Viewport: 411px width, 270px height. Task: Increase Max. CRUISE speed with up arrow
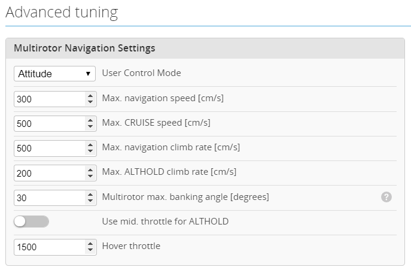click(90, 120)
